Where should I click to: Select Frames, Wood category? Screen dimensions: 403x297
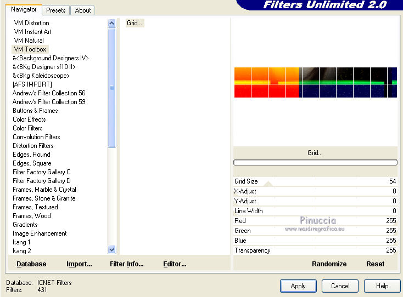tap(32, 216)
